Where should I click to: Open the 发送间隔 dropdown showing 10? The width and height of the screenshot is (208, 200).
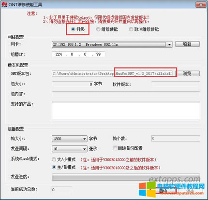[70, 149]
